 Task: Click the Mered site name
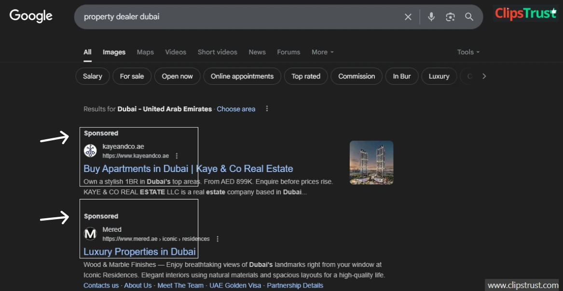[x=112, y=229]
